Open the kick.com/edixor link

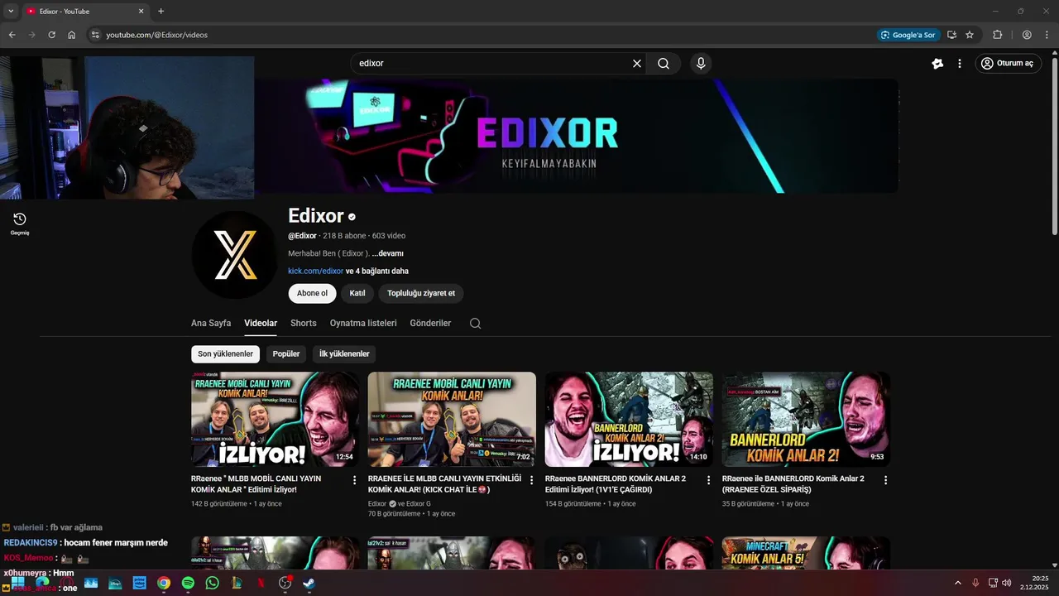point(315,271)
